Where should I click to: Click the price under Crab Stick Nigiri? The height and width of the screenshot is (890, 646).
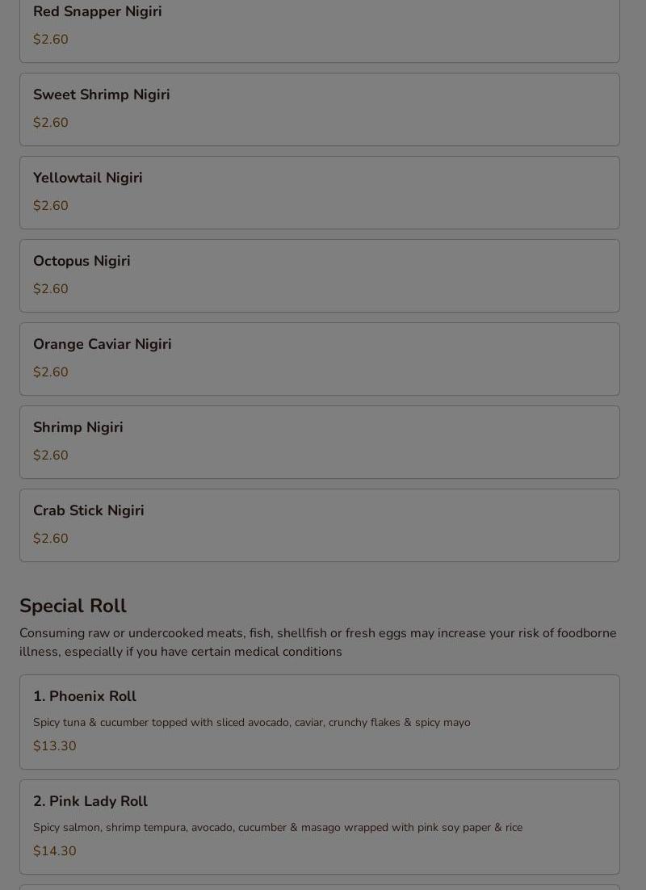coord(50,539)
